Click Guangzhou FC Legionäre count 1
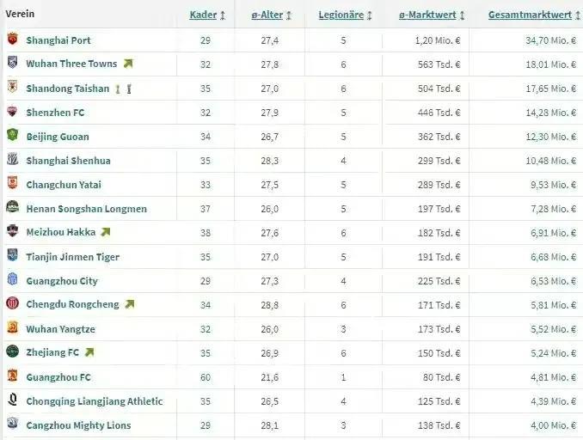The height and width of the screenshot is (440, 583). click(343, 377)
